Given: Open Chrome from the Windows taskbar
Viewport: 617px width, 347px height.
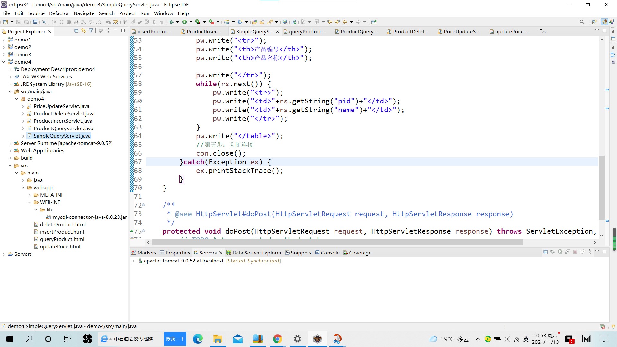Looking at the screenshot, I should coord(277,339).
